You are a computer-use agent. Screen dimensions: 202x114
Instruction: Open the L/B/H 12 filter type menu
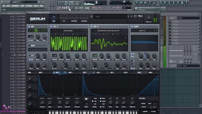(x=142, y=31)
